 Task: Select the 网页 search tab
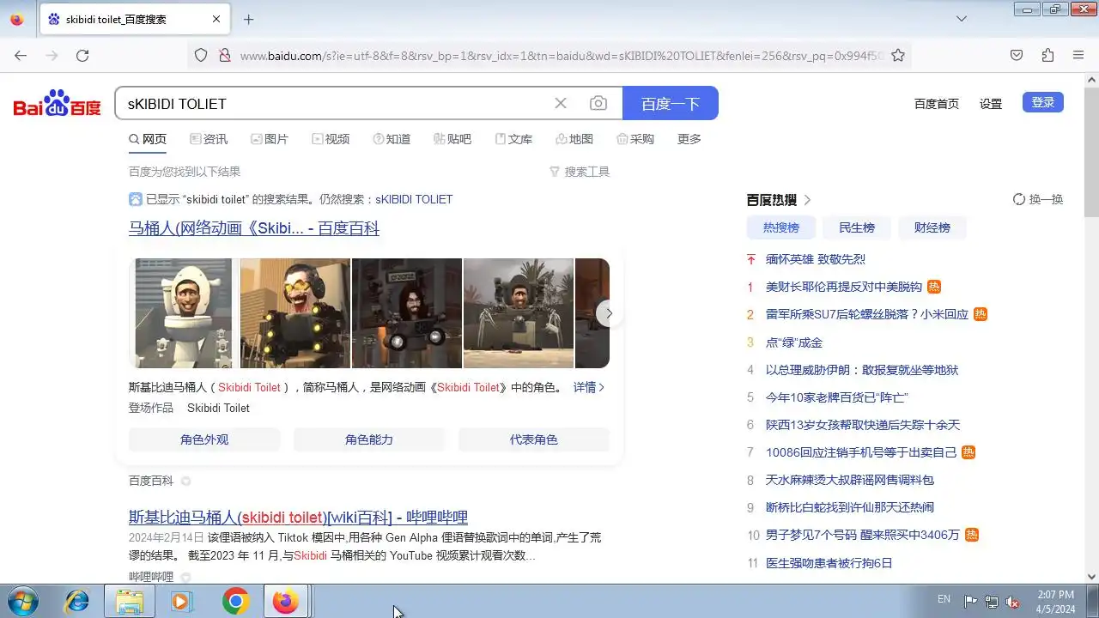click(148, 139)
